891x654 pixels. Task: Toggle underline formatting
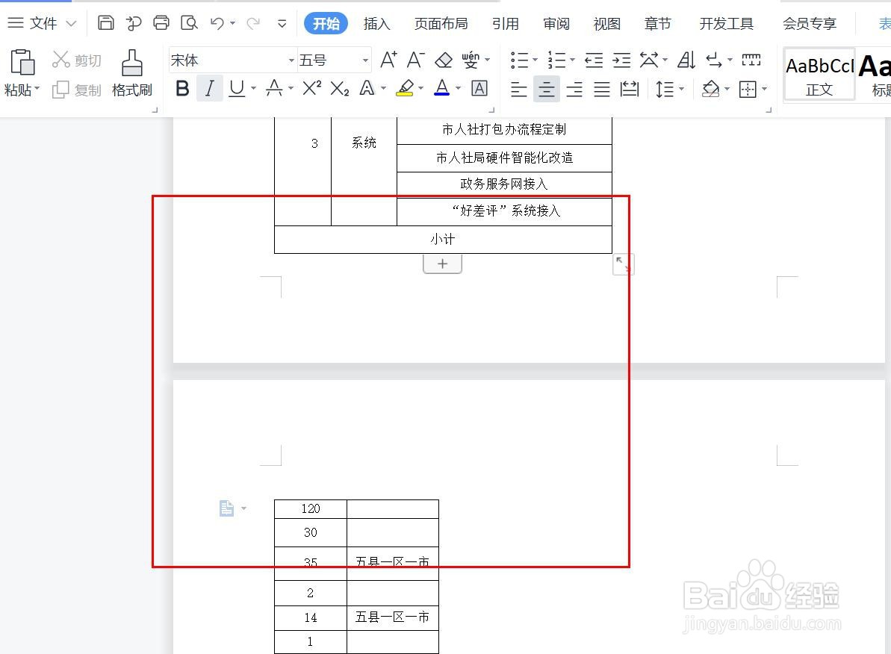tap(237, 88)
